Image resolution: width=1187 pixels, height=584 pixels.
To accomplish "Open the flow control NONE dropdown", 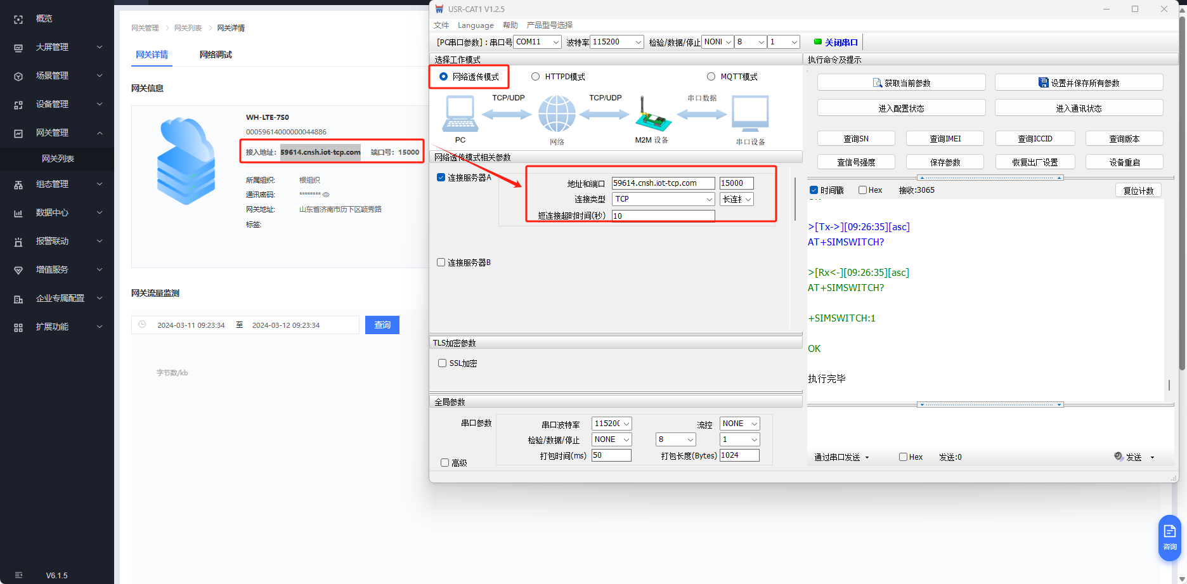I will coord(739,424).
